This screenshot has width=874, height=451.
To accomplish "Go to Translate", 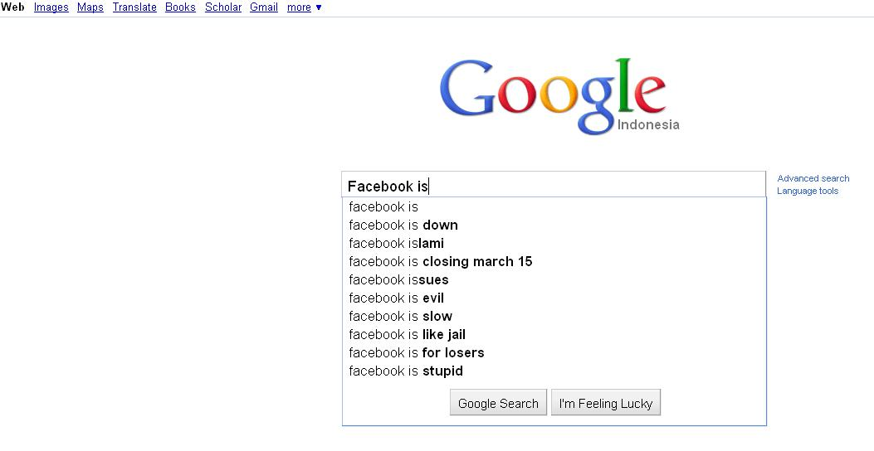I will click(134, 7).
